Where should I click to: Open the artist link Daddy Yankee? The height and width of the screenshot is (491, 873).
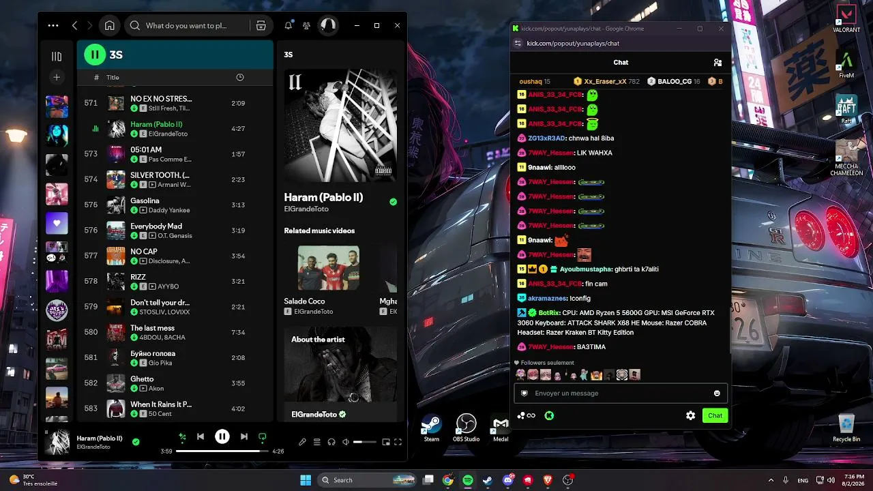169,210
